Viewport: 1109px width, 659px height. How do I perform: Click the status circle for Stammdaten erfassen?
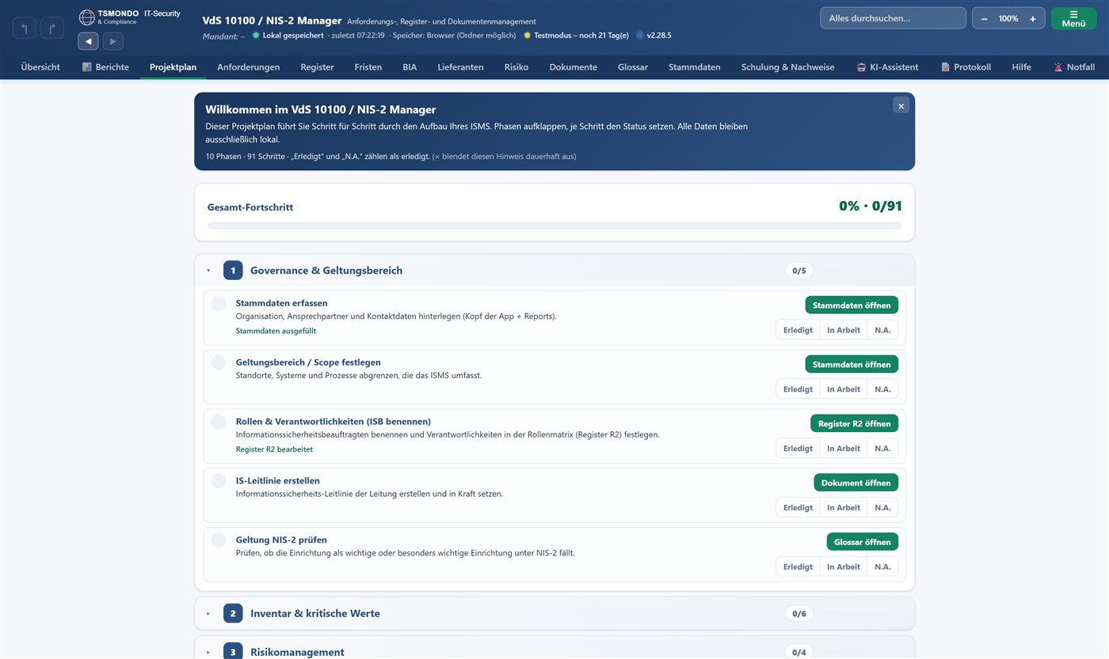[219, 303]
